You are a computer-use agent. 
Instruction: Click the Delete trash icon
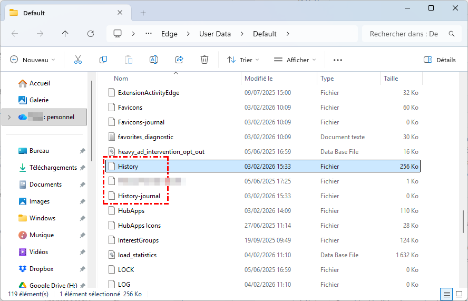pos(204,60)
